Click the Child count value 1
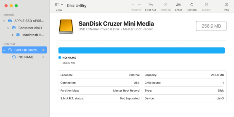 tap(223, 83)
